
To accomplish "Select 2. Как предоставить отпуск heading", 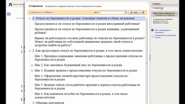I will coord(87,51).
